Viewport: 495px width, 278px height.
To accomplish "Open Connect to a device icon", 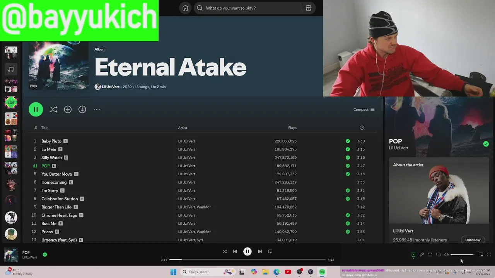I will click(438, 255).
